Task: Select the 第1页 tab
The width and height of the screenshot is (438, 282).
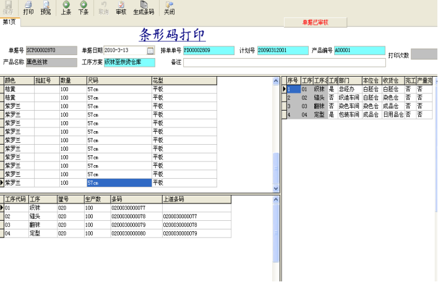Action: pyautogui.click(x=11, y=22)
